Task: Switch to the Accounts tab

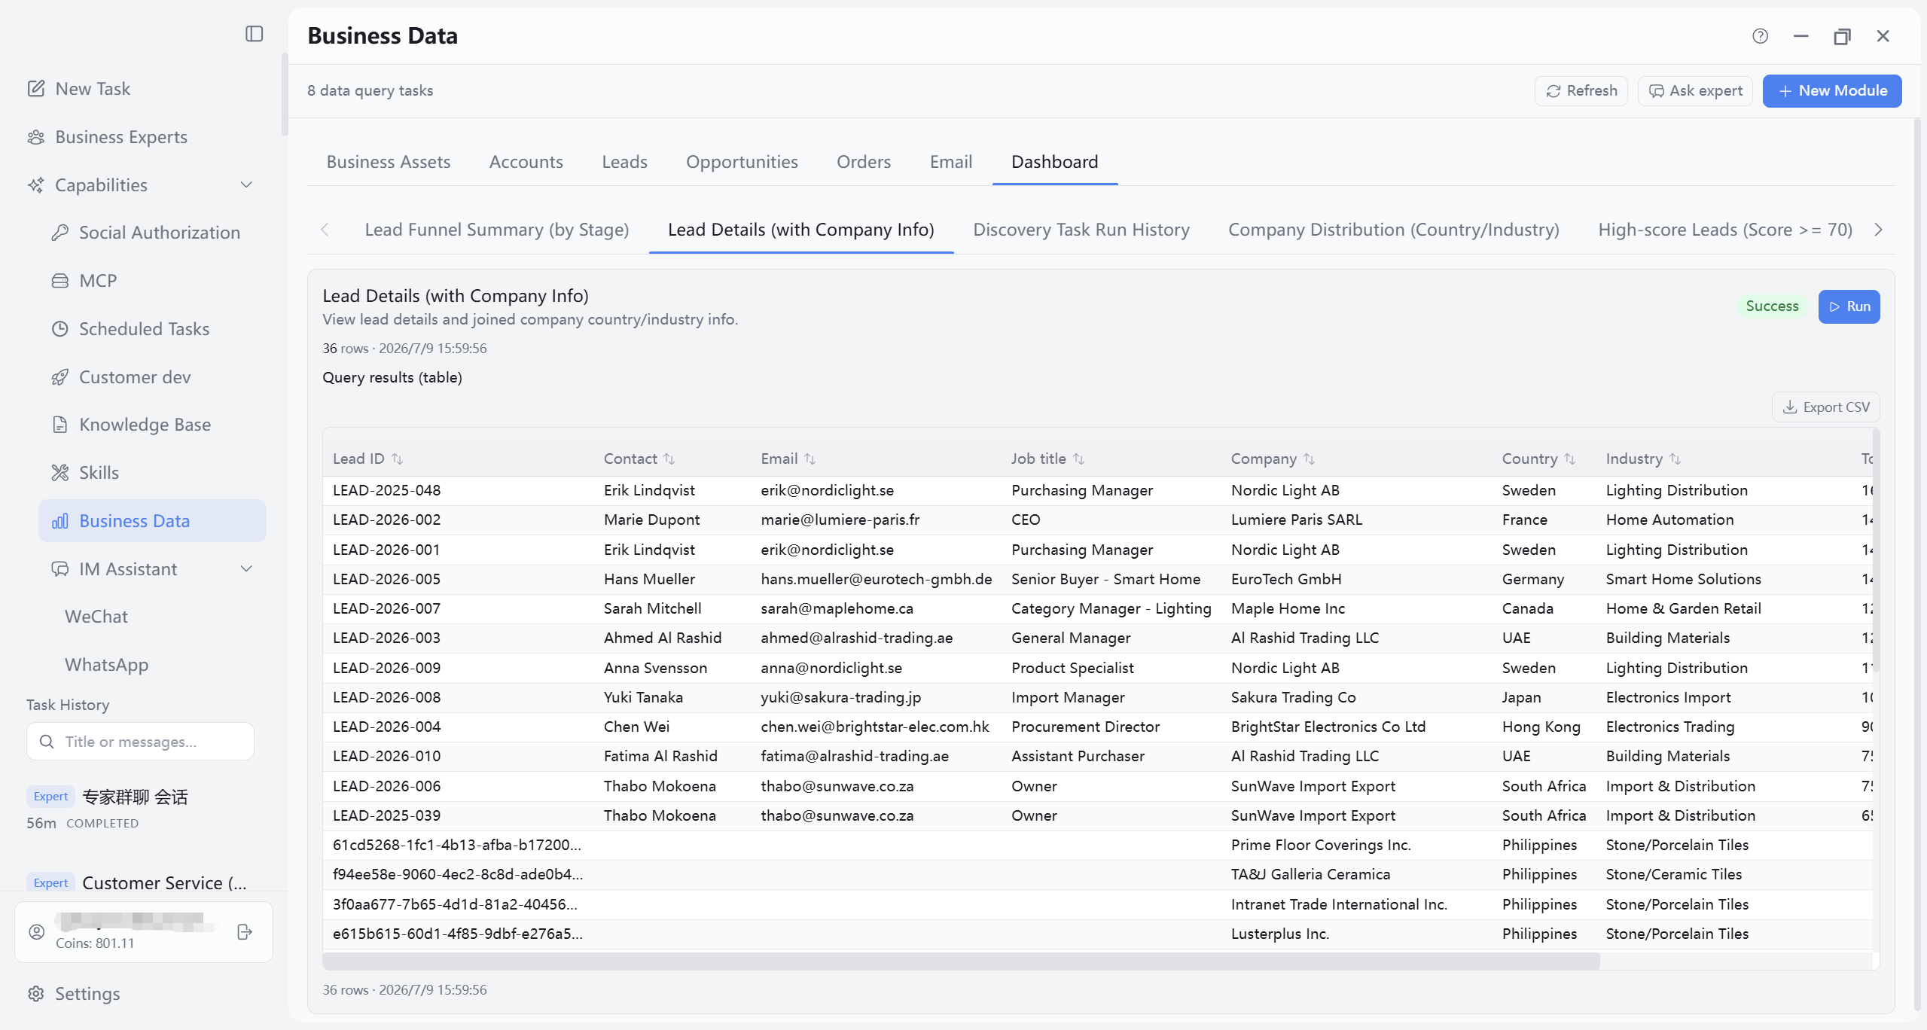Action: [526, 162]
